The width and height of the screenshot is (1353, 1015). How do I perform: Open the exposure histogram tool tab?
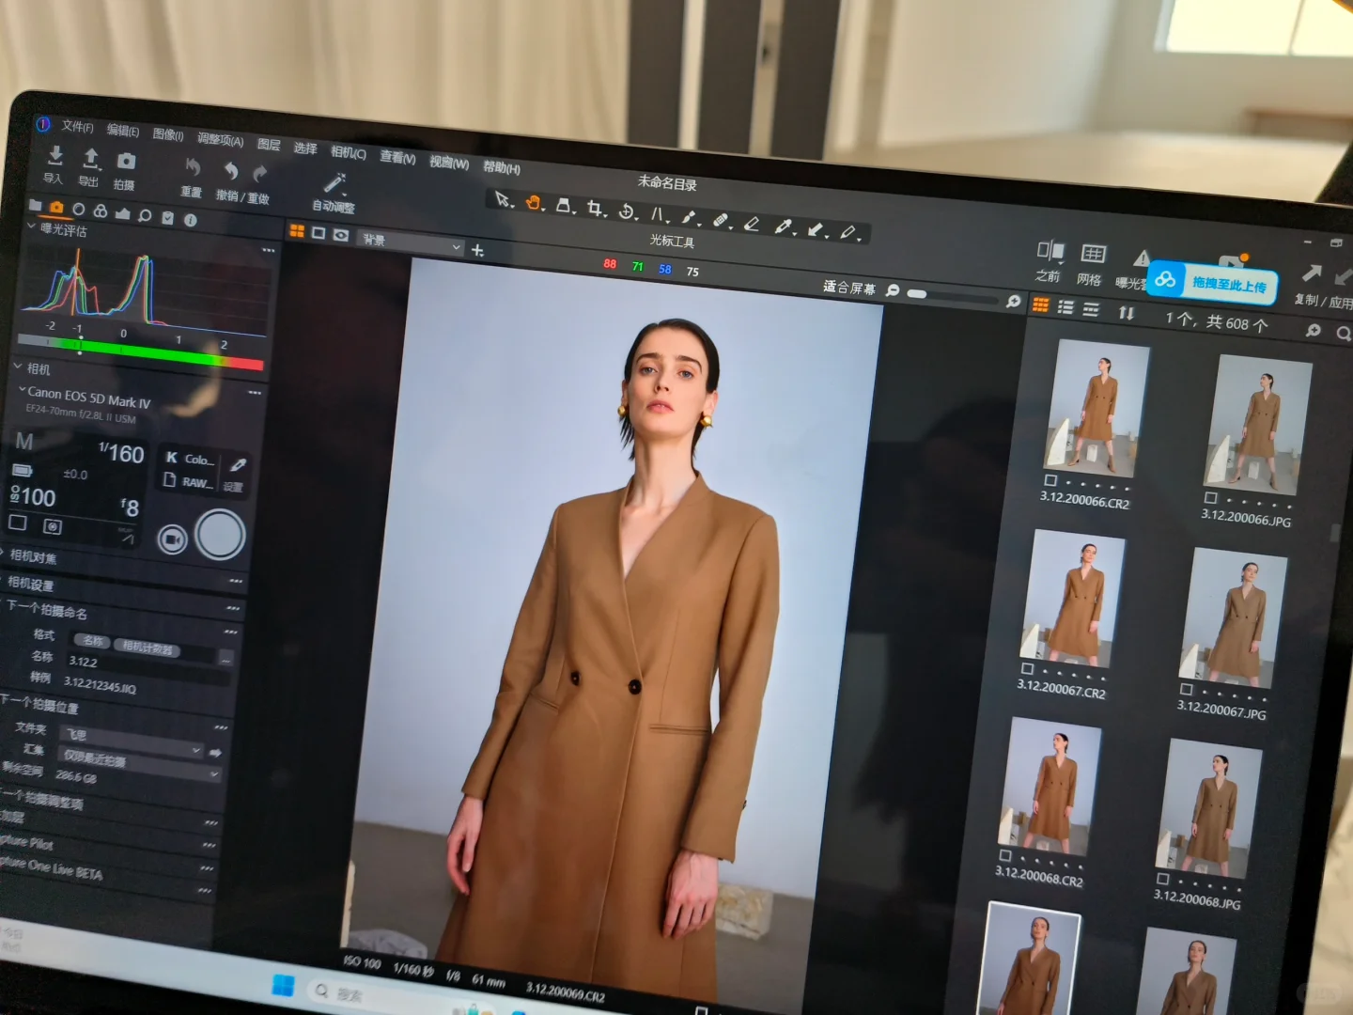click(122, 212)
